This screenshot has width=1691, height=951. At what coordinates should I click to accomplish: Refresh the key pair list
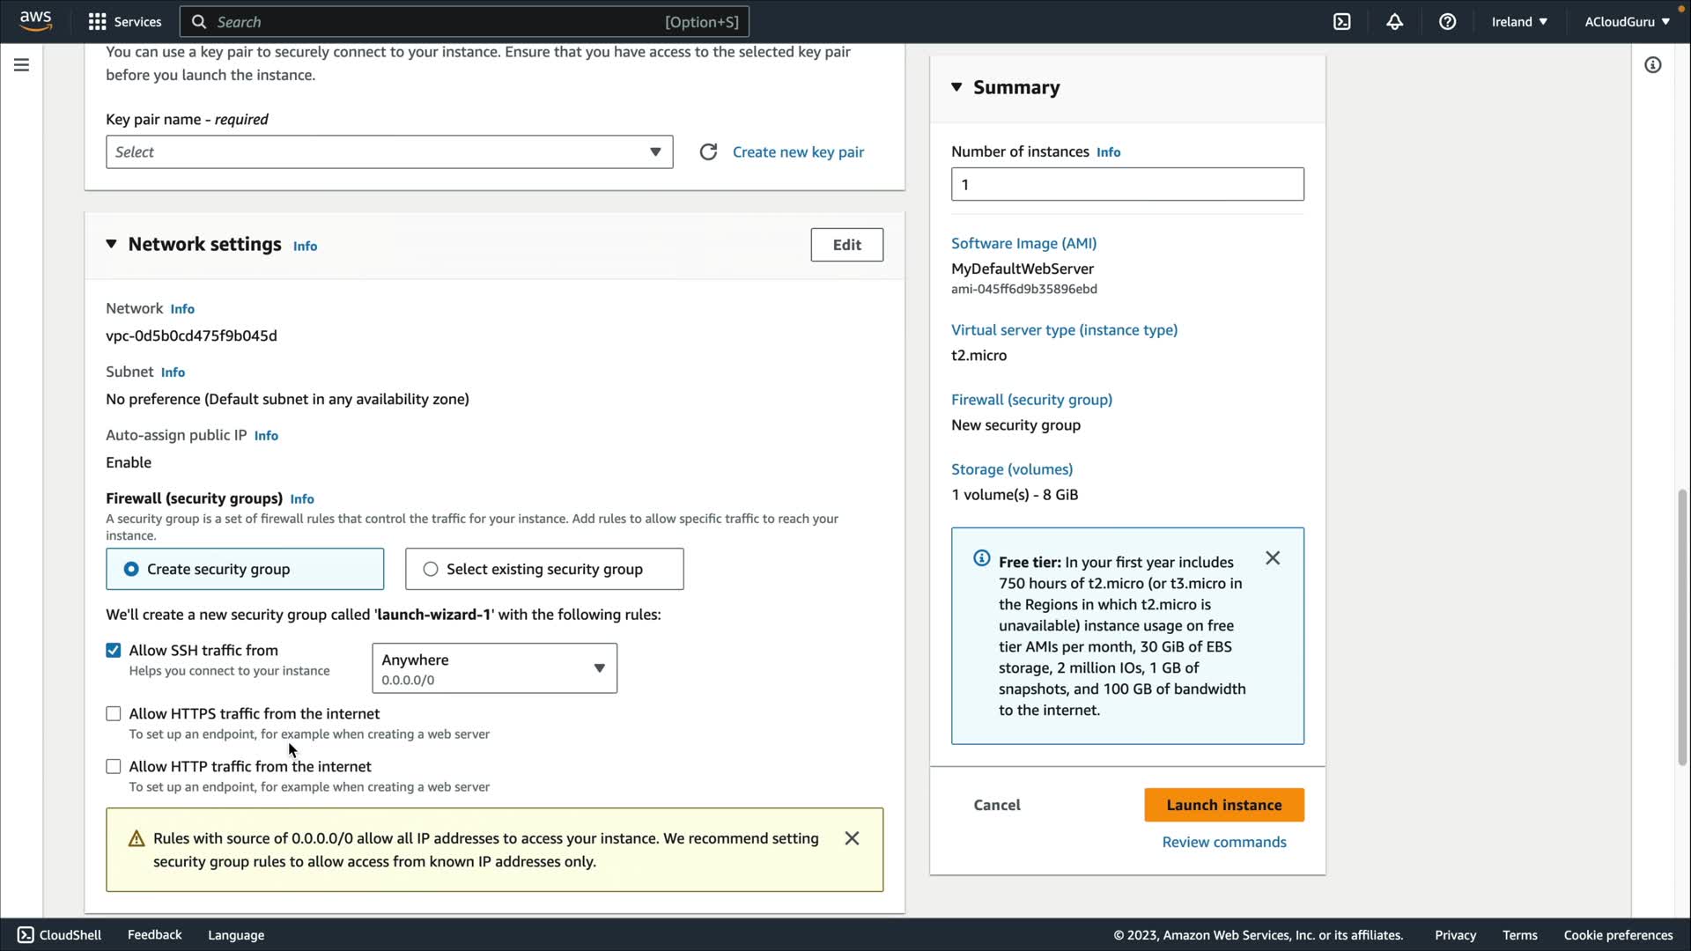708,152
